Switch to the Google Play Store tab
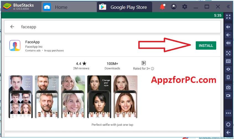This screenshot has height=139, width=234. click(124, 7)
